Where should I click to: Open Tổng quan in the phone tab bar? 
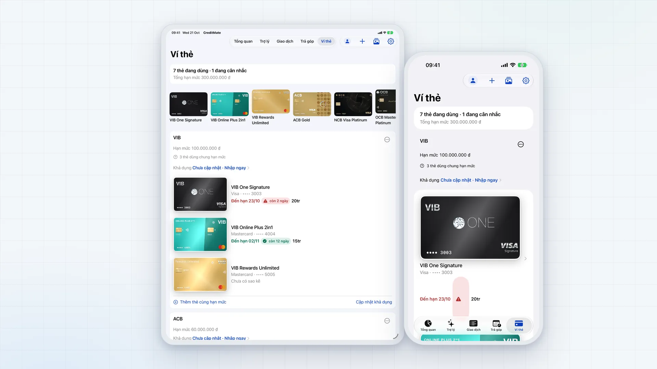click(x=428, y=326)
